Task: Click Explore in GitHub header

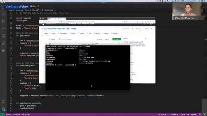Action: click(92, 24)
